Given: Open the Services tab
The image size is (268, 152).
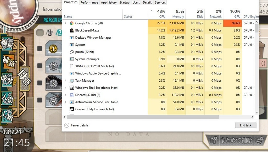Looking at the screenshot, I should [160, 3].
